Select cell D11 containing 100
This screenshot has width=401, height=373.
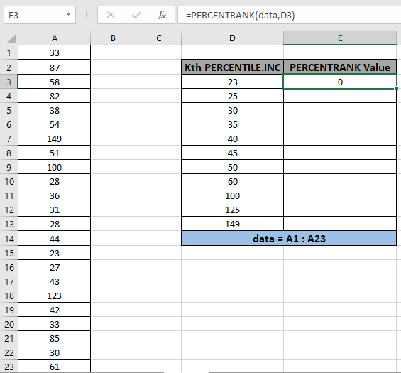(232, 195)
